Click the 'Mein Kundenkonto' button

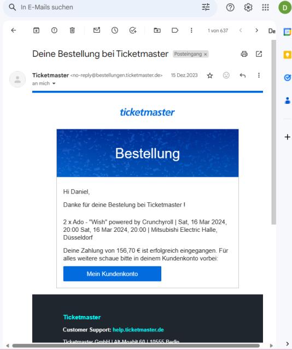point(112,273)
